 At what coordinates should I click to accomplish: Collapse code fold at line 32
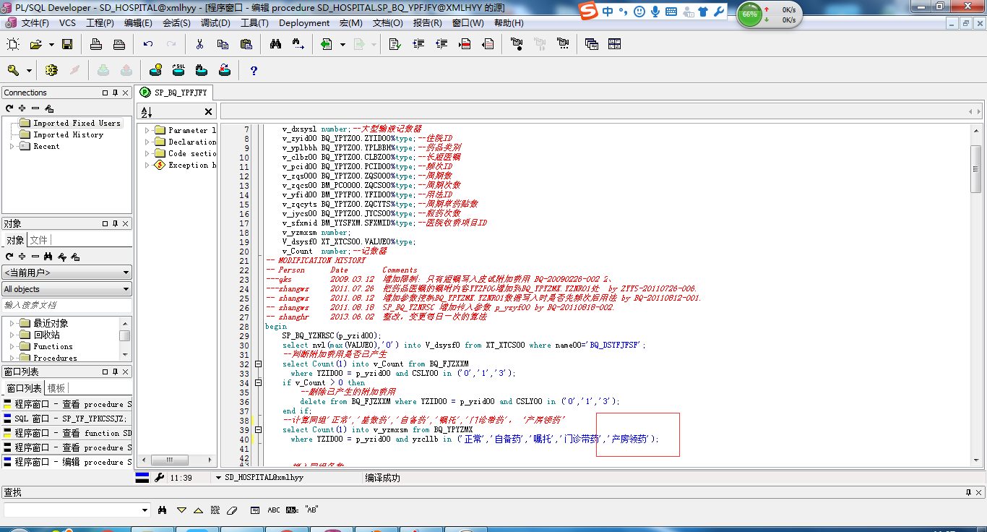pyautogui.click(x=258, y=364)
